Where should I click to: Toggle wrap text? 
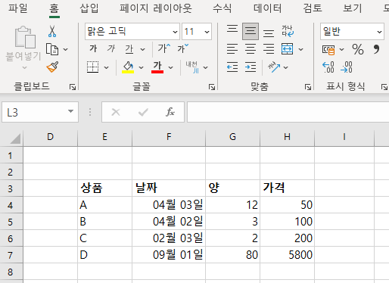tap(288, 31)
